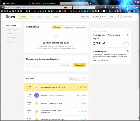Open Прием платежей in the sidebar

11,38
